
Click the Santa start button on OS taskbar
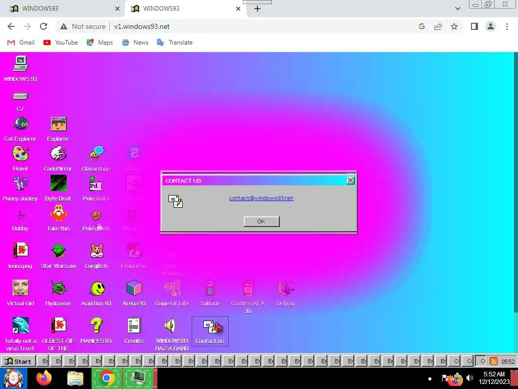(13, 378)
